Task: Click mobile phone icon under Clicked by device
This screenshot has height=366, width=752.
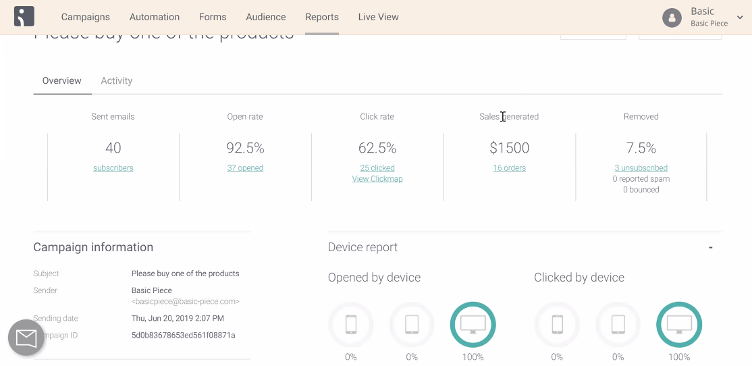Action: (x=557, y=325)
